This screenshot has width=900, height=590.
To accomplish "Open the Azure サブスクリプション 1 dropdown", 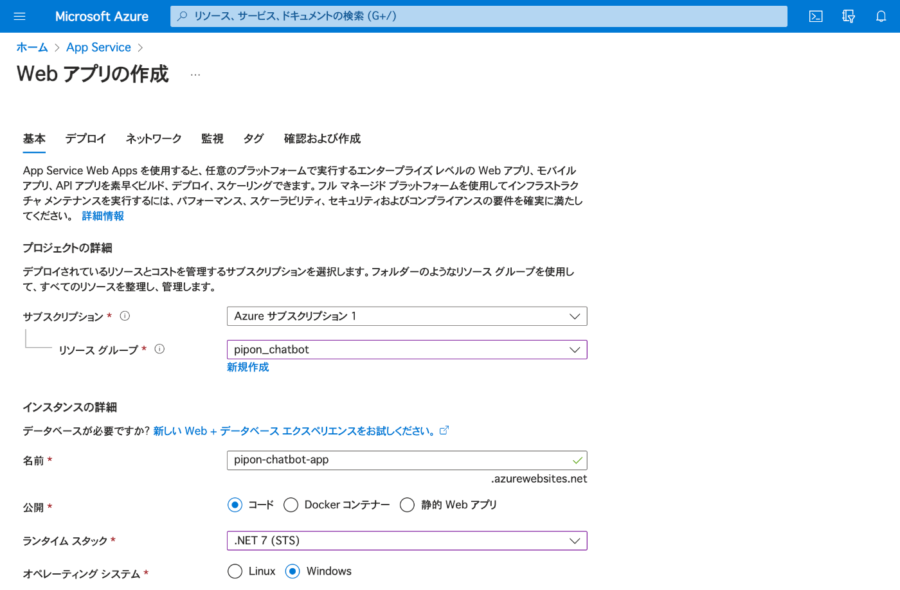I will pyautogui.click(x=407, y=316).
